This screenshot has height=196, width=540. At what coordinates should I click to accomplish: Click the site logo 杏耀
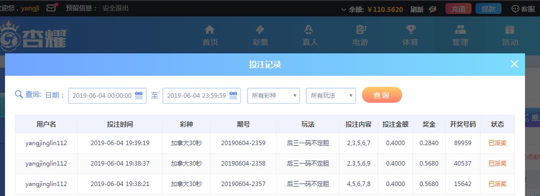(x=33, y=37)
